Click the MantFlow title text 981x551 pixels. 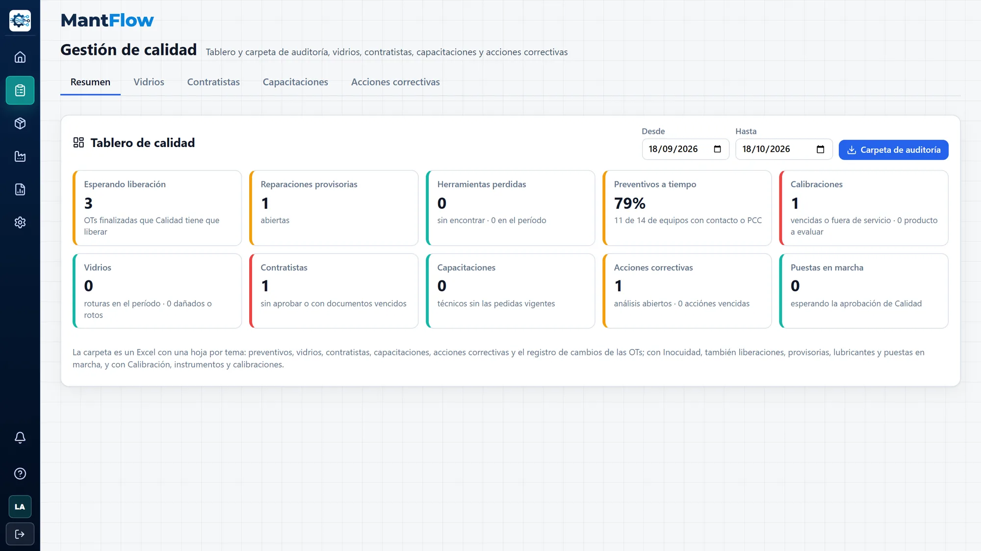[x=107, y=21]
